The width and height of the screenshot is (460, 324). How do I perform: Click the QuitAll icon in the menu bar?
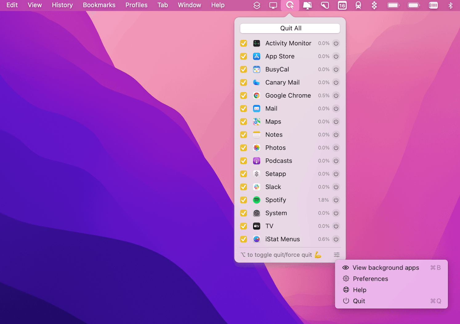pyautogui.click(x=290, y=5)
